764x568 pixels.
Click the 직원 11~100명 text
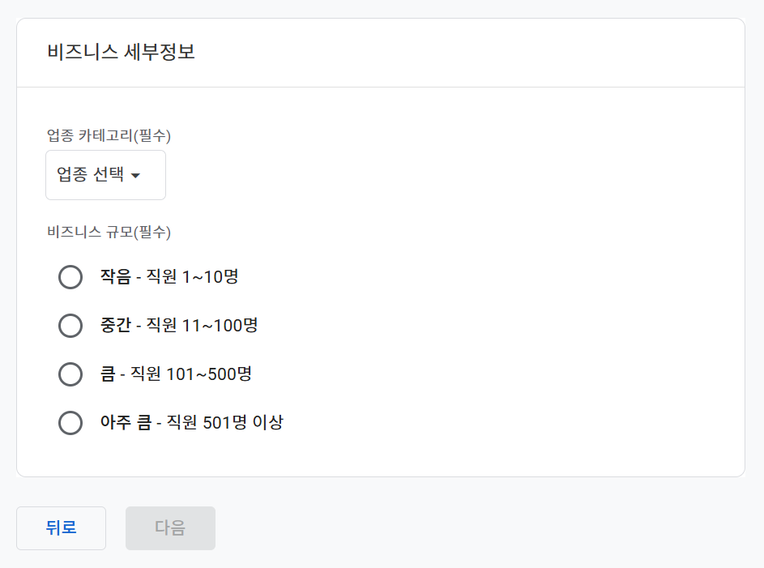tap(202, 326)
